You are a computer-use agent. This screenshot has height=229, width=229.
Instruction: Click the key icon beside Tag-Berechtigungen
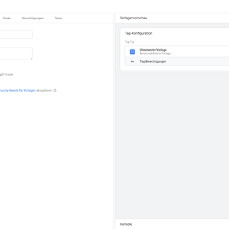point(132,61)
